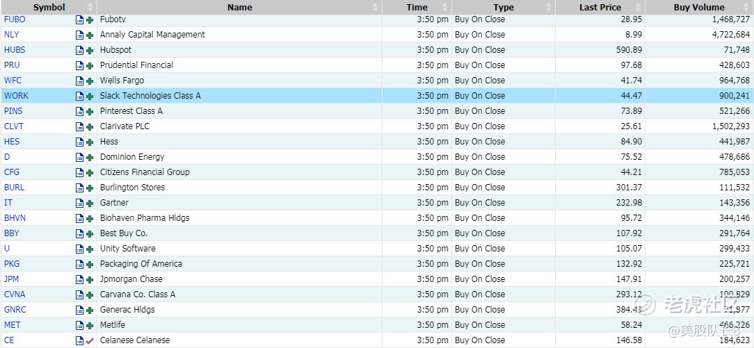Select the buy volume 900,241
The image size is (754, 348).
tap(735, 96)
